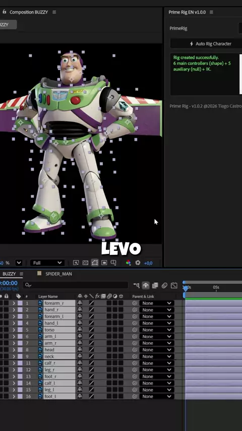Click the lock column header icon

coord(7,296)
